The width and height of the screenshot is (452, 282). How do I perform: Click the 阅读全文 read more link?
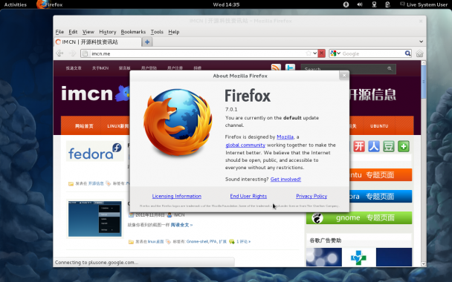click(181, 225)
